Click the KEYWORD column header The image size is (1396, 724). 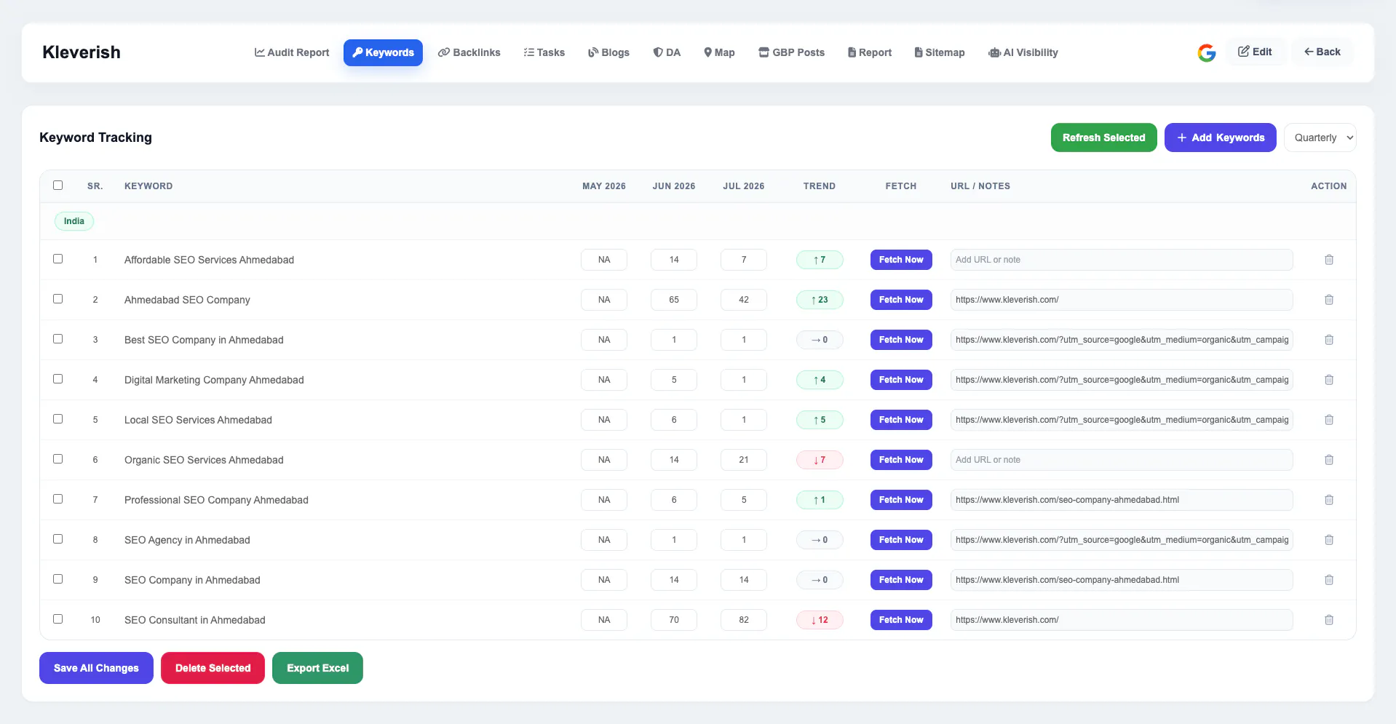pyautogui.click(x=148, y=186)
